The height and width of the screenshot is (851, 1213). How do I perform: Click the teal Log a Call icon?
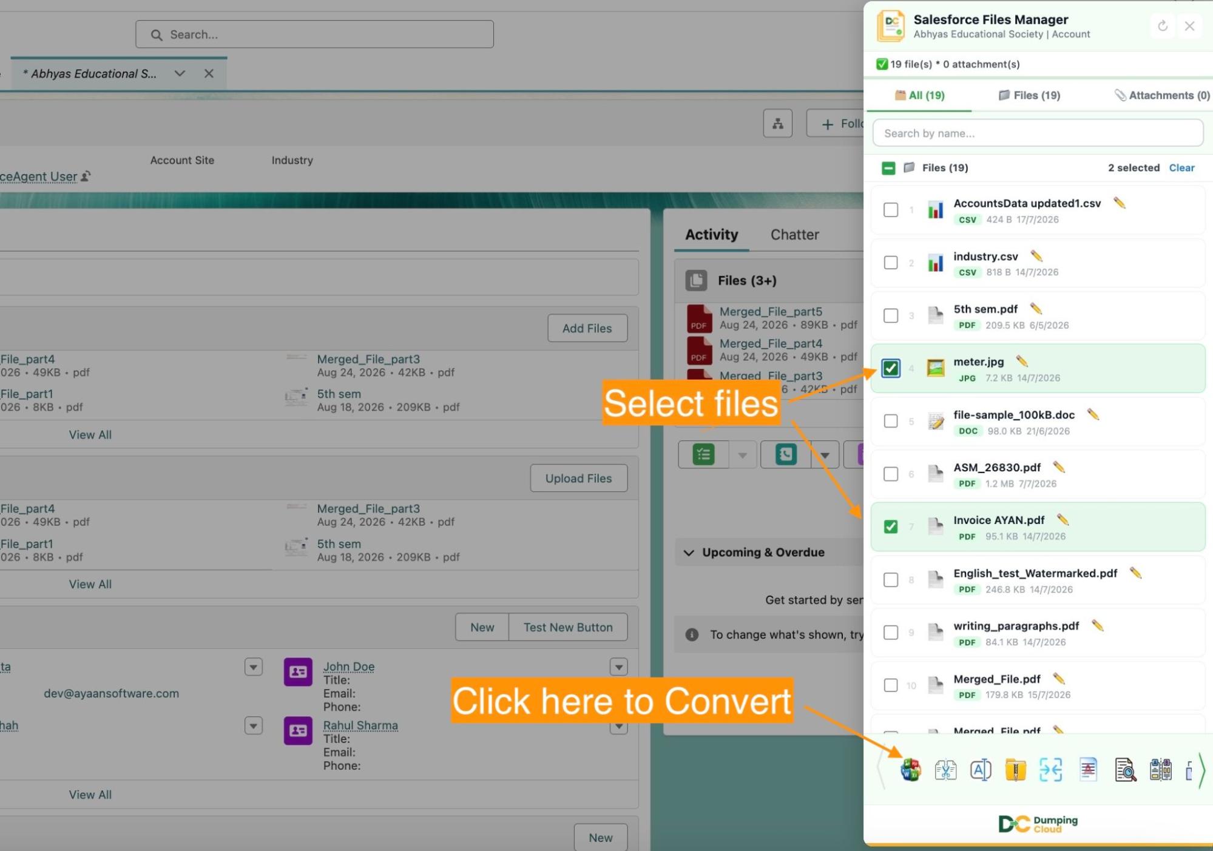tap(786, 454)
